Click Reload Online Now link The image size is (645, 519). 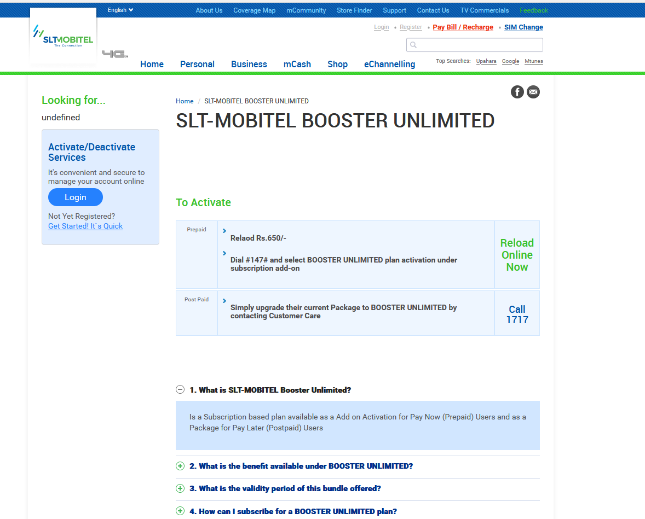coord(517,255)
